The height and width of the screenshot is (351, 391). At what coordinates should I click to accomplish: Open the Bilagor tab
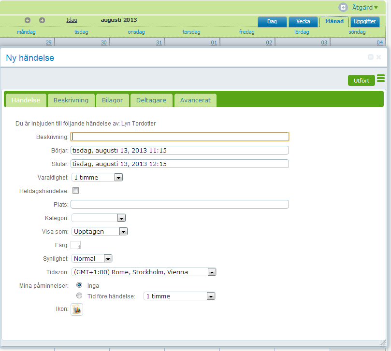[x=113, y=100]
